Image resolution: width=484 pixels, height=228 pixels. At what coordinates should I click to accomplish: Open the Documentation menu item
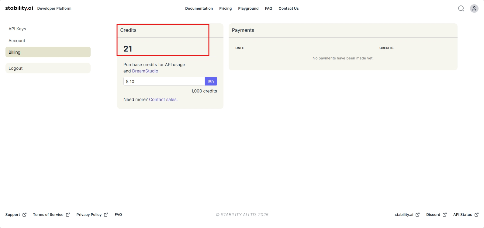[199, 8]
